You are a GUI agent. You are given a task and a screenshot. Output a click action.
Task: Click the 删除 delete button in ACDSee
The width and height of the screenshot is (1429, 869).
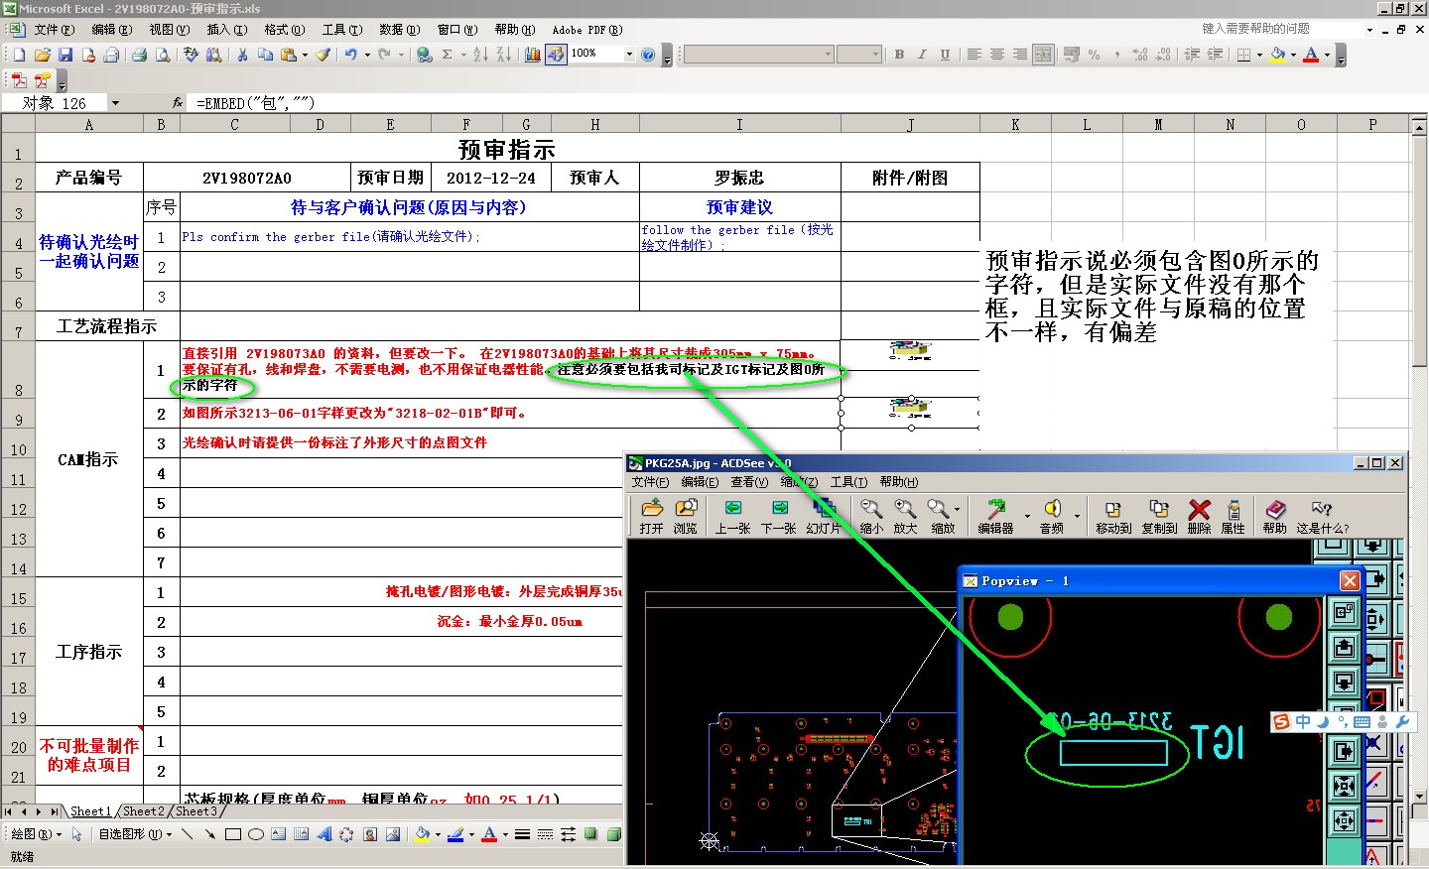[x=1200, y=517]
